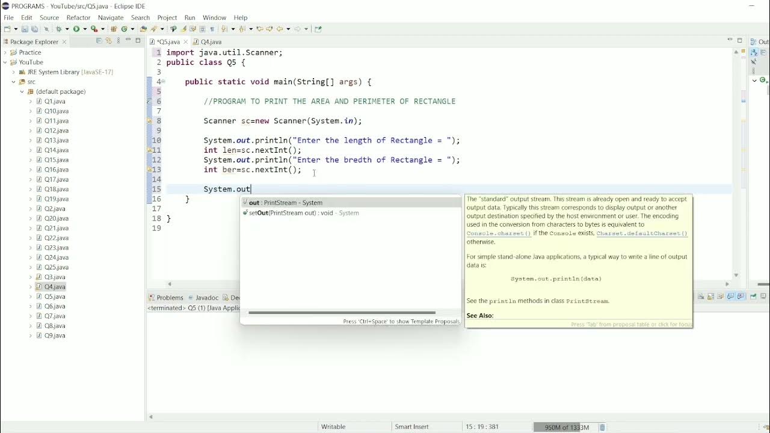Viewport: 770px width, 433px height.
Task: Follow the Console.charset() link
Action: (x=499, y=233)
